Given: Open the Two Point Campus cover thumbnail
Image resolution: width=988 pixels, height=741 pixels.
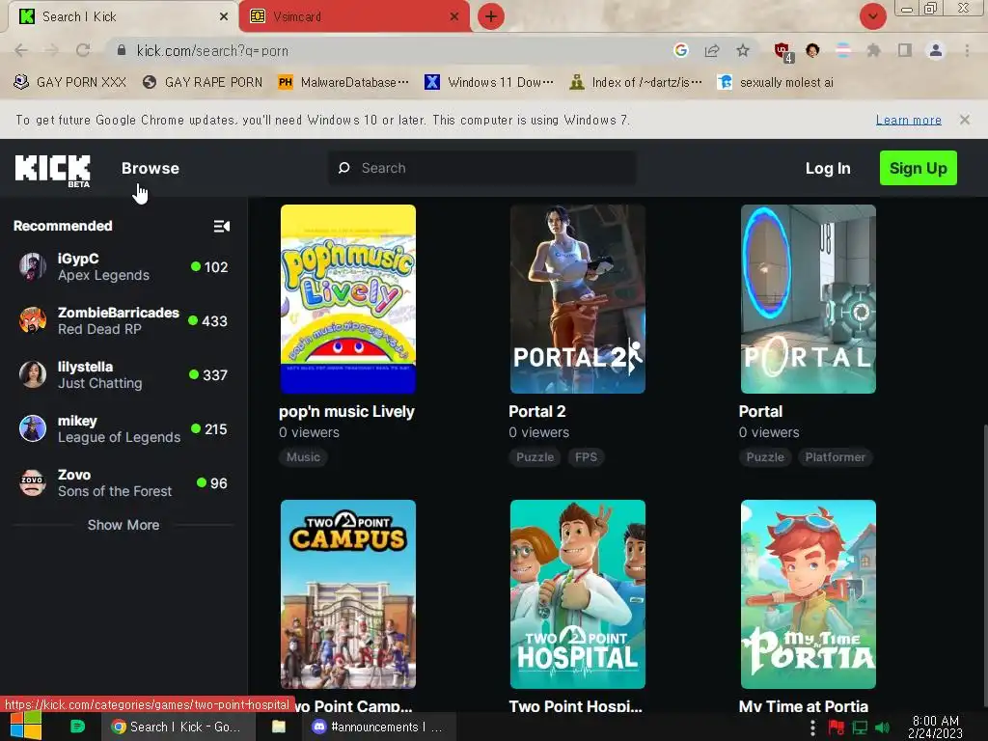Looking at the screenshot, I should pos(347,594).
